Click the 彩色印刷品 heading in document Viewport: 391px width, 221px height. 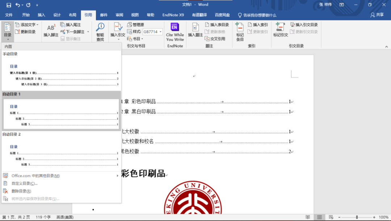tap(143, 174)
